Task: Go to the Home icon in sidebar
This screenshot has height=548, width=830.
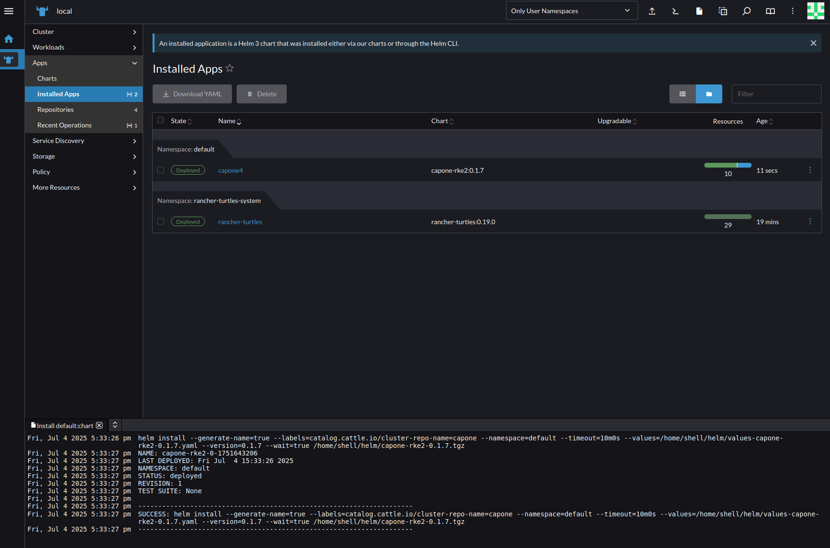Action: (x=9, y=39)
